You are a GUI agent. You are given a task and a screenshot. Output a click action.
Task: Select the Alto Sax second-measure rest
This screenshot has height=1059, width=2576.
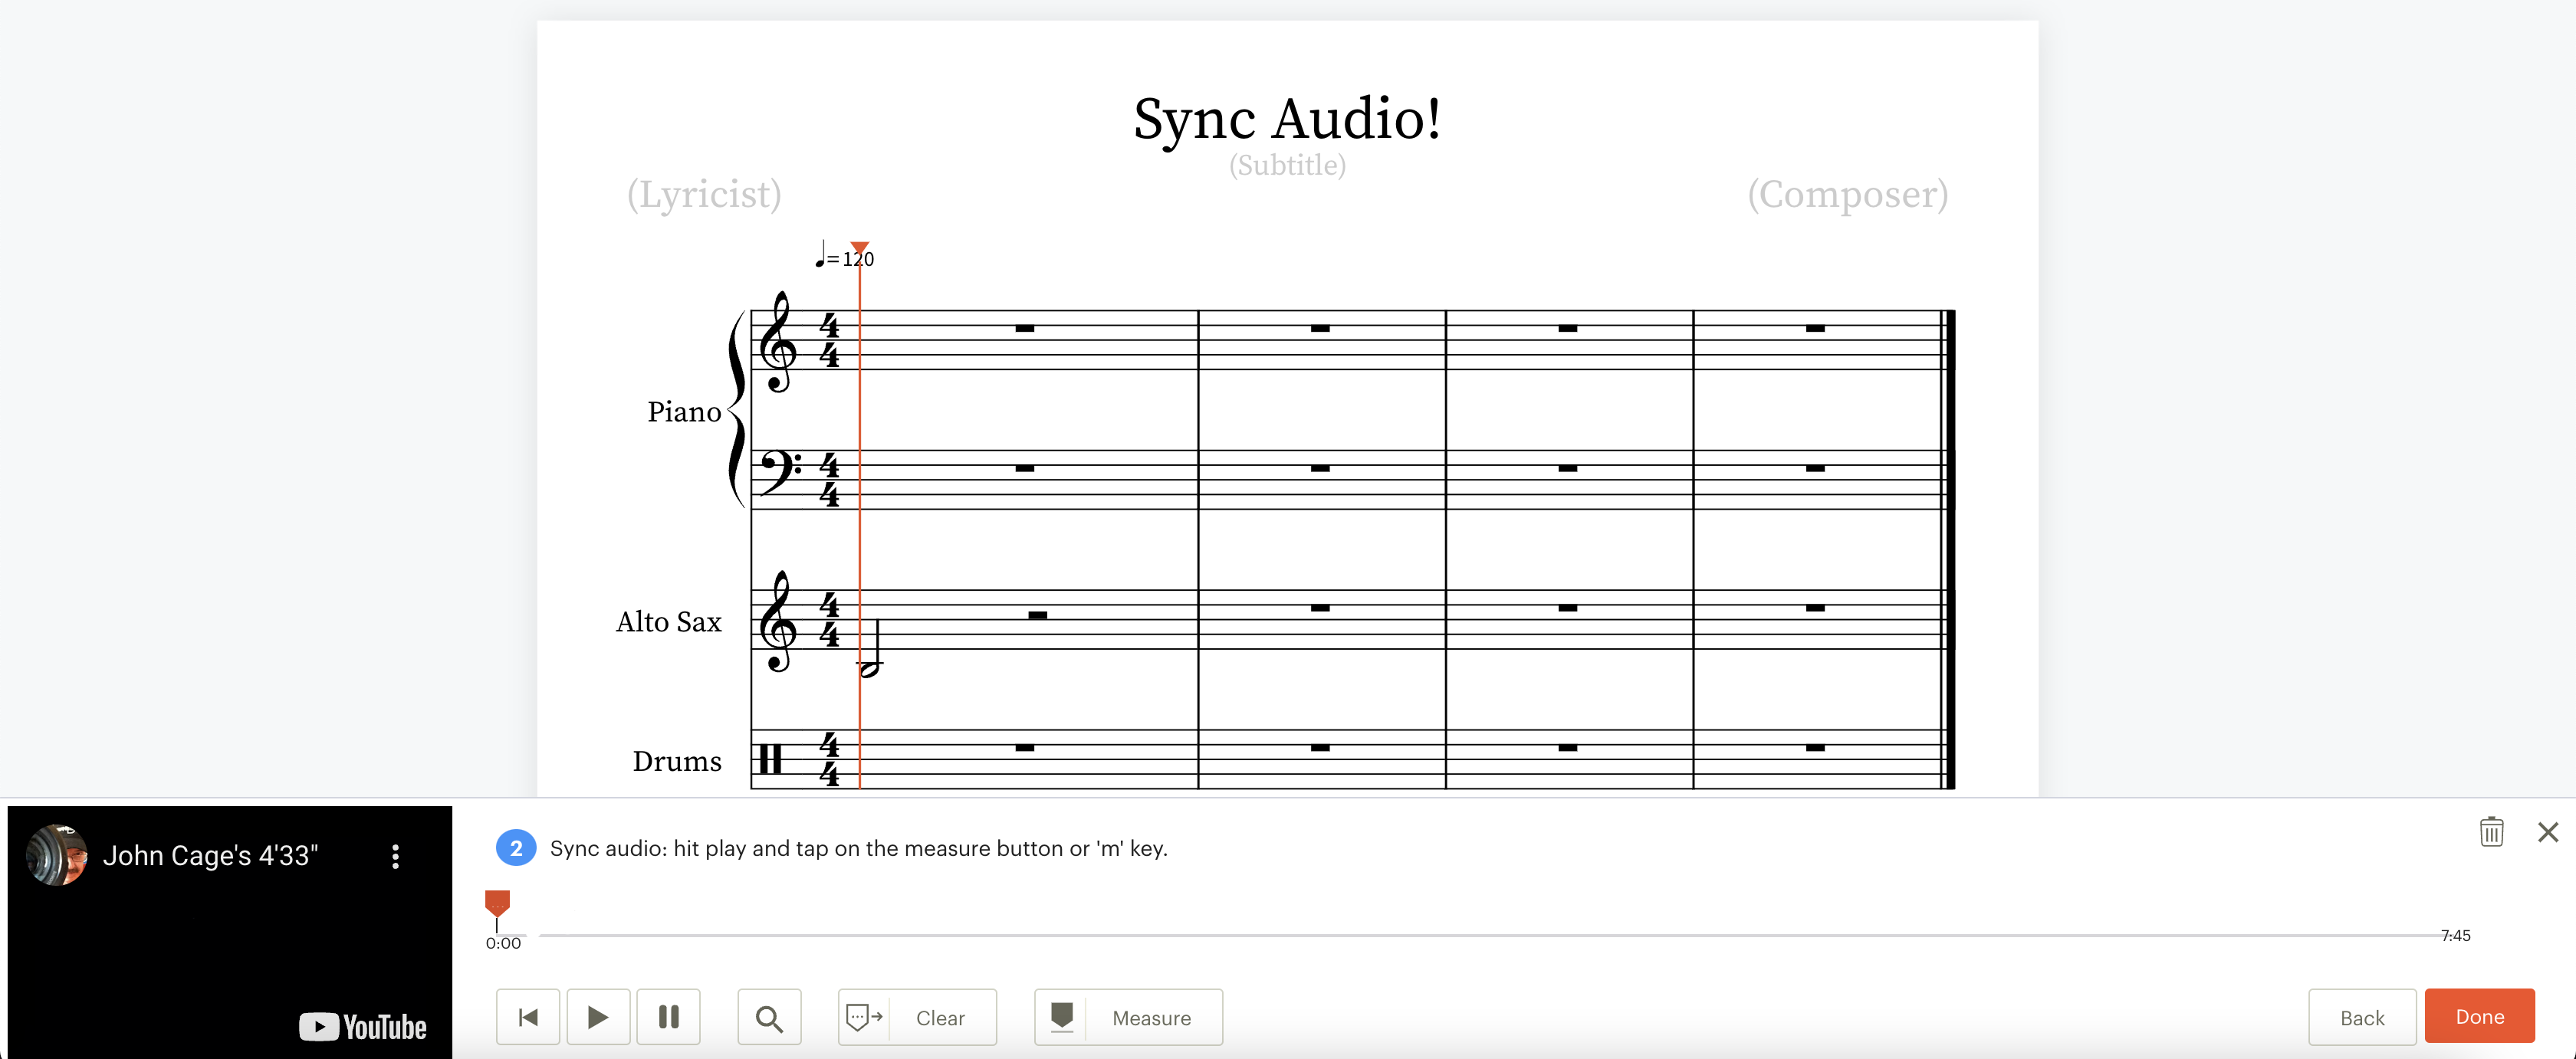coord(1320,608)
